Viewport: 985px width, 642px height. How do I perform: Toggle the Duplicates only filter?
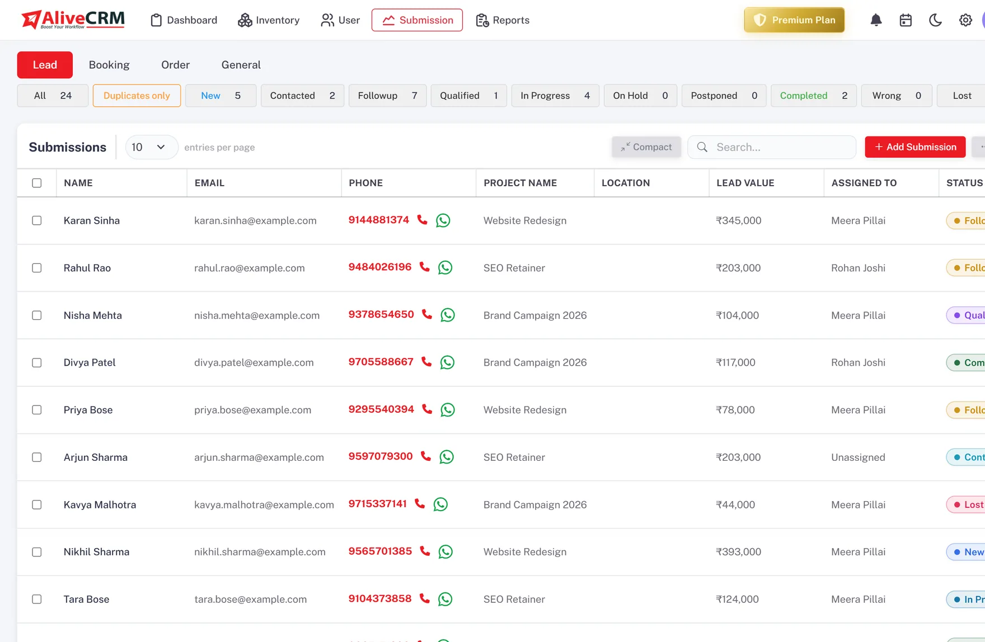click(x=137, y=96)
